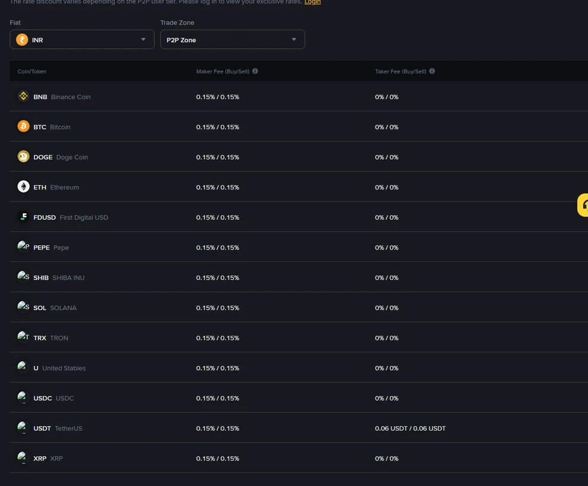Click BTC taker fee 0% value
This screenshot has height=486, width=588.
click(387, 127)
